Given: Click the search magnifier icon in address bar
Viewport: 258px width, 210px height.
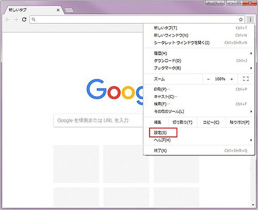Looking at the screenshot, I should 34,20.
